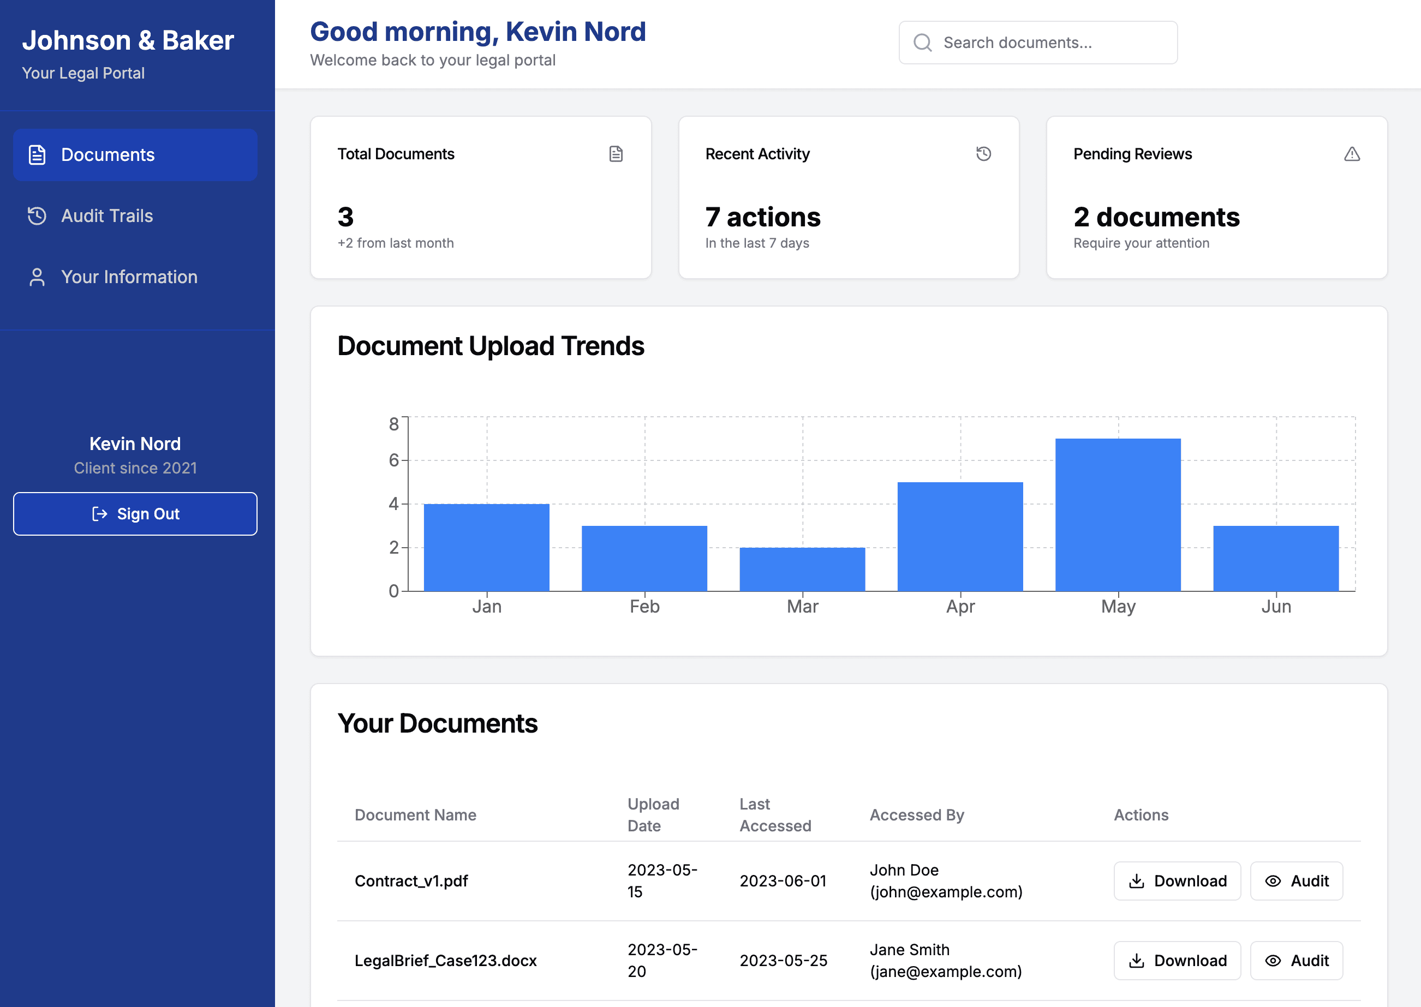Click the Last Accessed column header
Image resolution: width=1421 pixels, height=1007 pixels.
pyautogui.click(x=775, y=815)
